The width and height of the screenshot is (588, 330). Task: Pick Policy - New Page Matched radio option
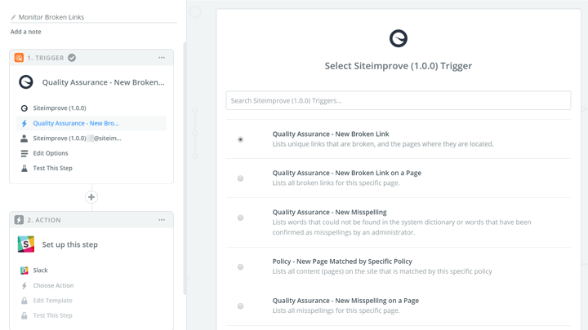[240, 266]
